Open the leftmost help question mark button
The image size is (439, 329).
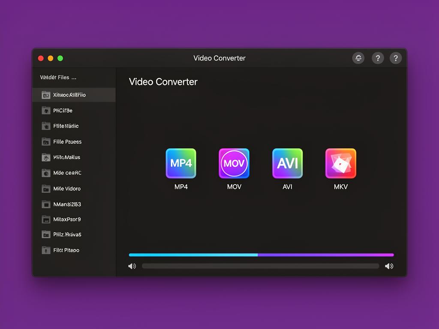(x=378, y=58)
